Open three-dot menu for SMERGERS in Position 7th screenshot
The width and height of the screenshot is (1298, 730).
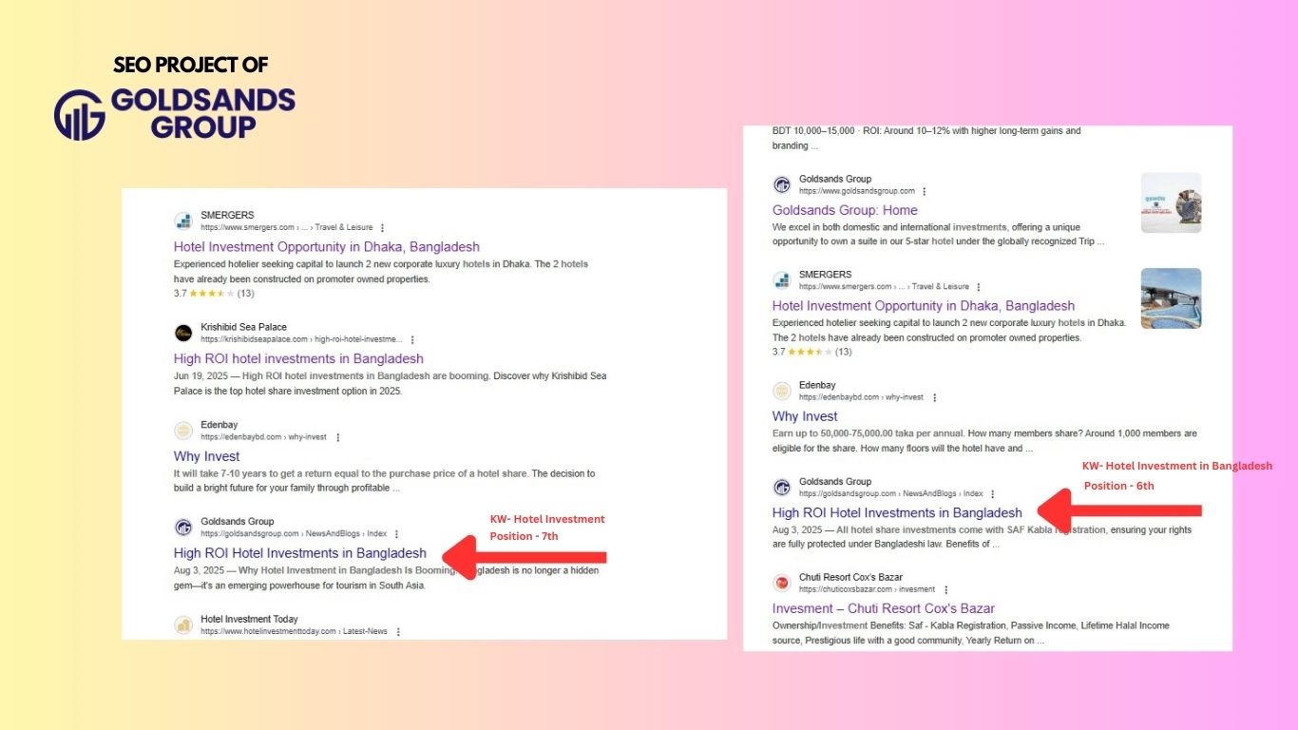(382, 228)
